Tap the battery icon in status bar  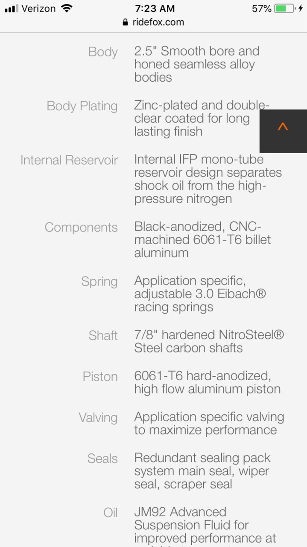(x=284, y=8)
